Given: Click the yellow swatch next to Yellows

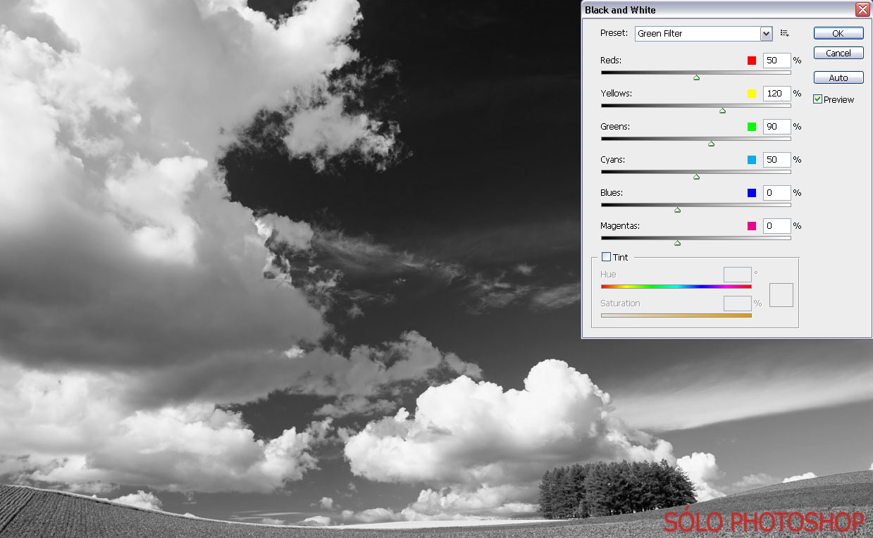Looking at the screenshot, I should (x=752, y=94).
